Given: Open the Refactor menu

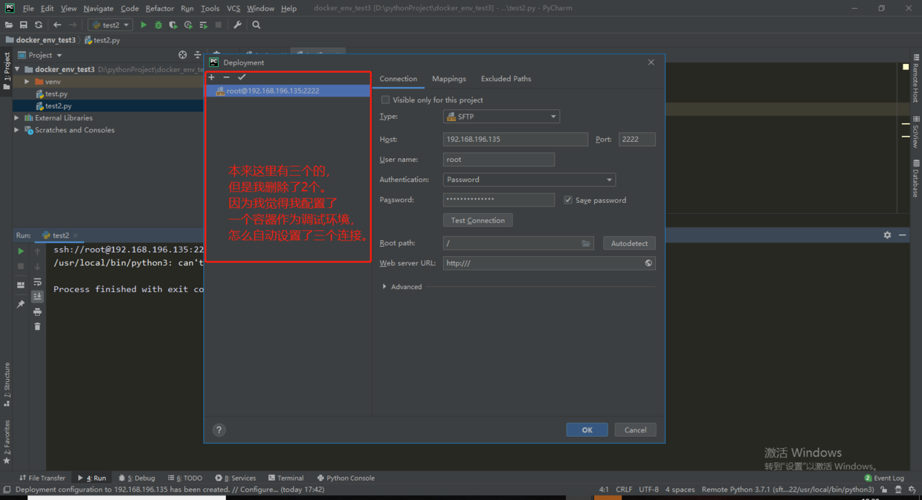Looking at the screenshot, I should [x=160, y=8].
